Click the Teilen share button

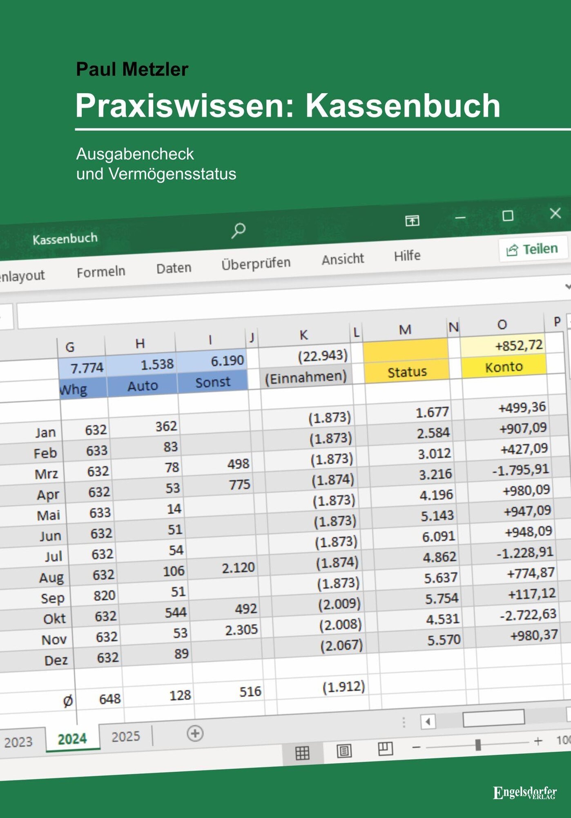[533, 249]
